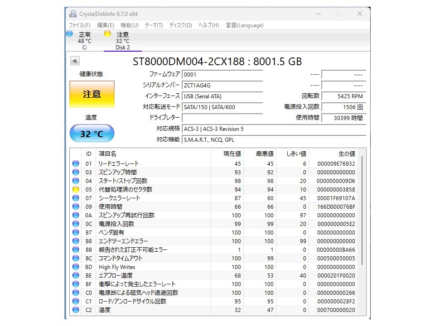Click the drive title ST8000DM004-2CX188 : 8001.5 GB

coord(217,61)
